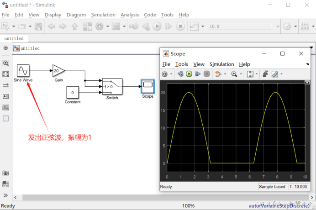This screenshot has width=316, height=210.
Task: Open the Scope window Tools menu
Action: (182, 64)
